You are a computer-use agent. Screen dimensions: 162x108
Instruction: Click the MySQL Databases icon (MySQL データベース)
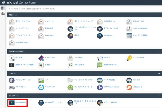pos(41,103)
